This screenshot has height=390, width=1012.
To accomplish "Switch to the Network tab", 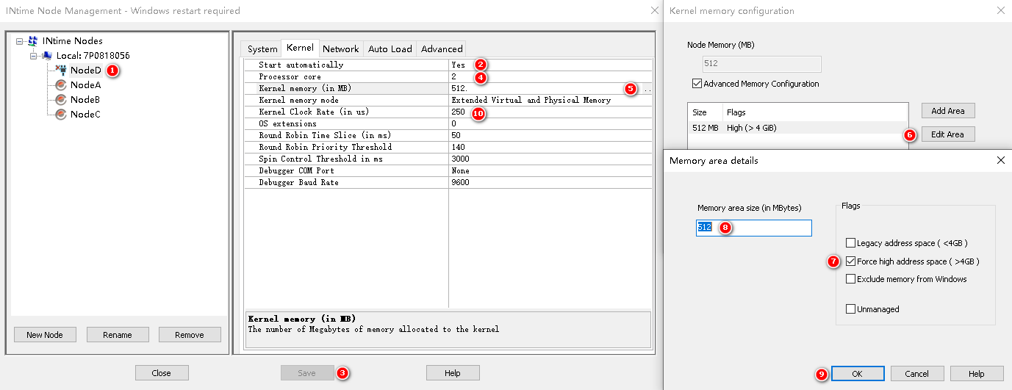I will point(341,49).
